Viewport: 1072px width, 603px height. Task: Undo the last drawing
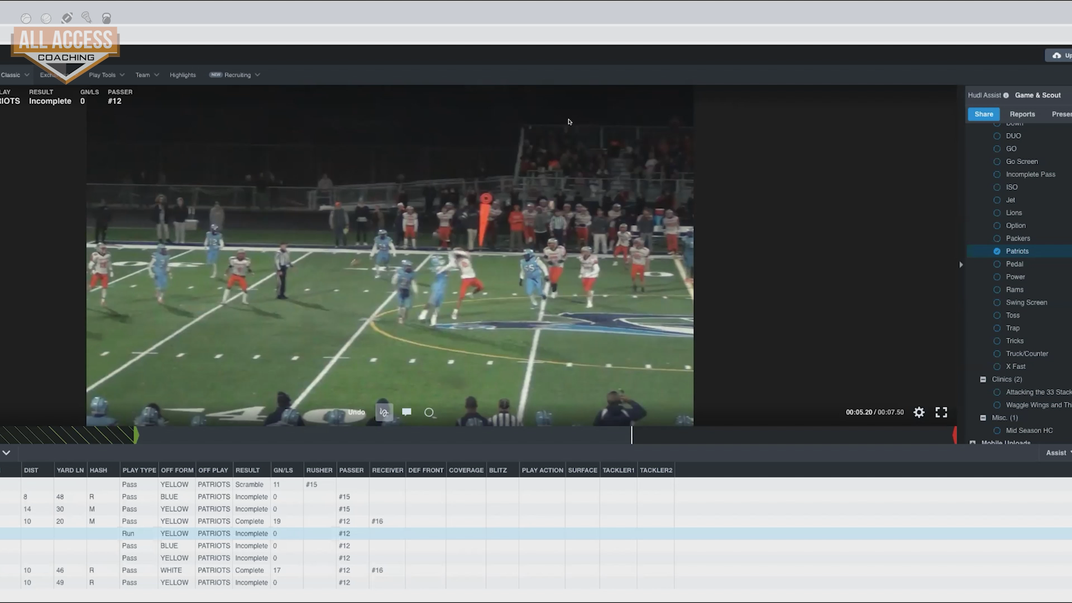[x=356, y=413]
